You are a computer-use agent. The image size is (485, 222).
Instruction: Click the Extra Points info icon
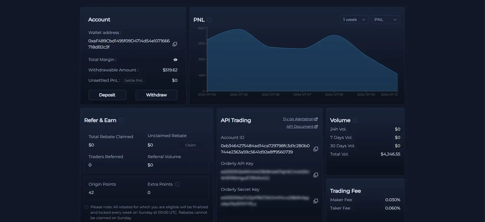tap(177, 184)
